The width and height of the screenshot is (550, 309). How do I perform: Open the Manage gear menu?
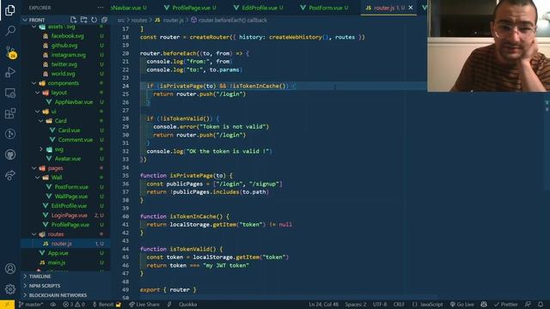(x=10, y=289)
